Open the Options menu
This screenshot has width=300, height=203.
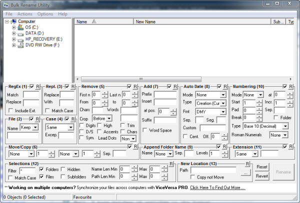(x=45, y=14)
